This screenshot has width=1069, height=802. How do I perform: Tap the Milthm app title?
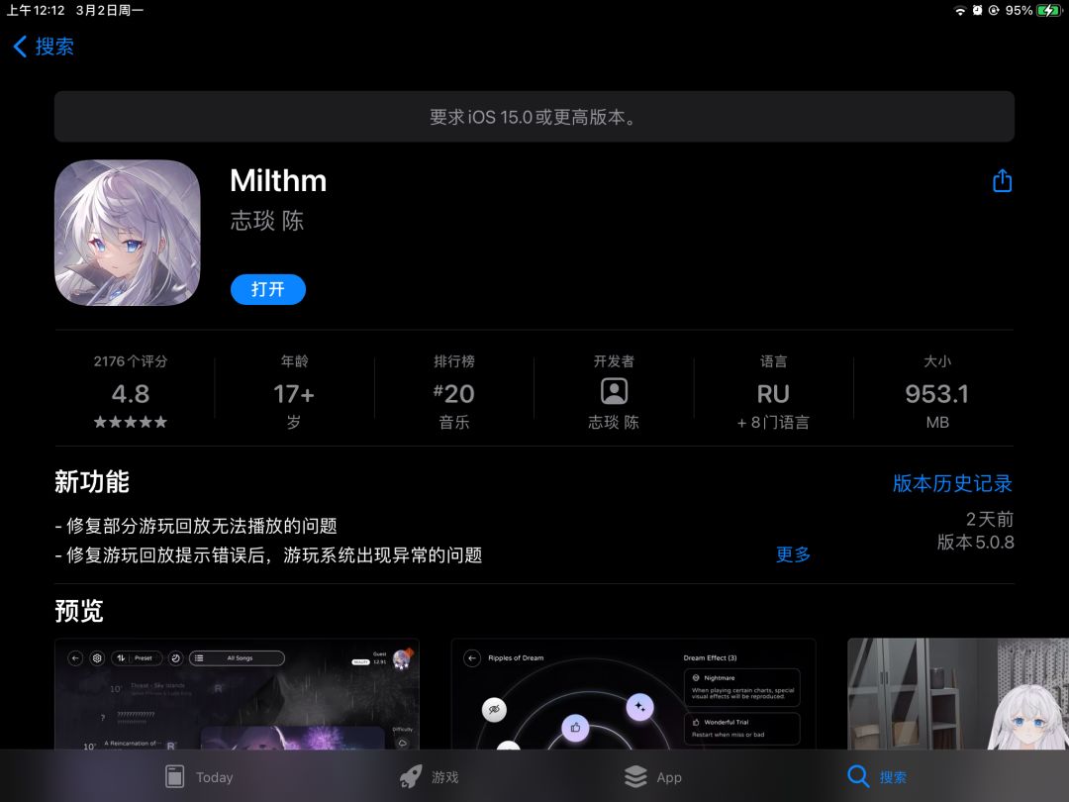(x=278, y=181)
